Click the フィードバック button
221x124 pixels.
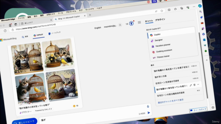(x=198, y=110)
